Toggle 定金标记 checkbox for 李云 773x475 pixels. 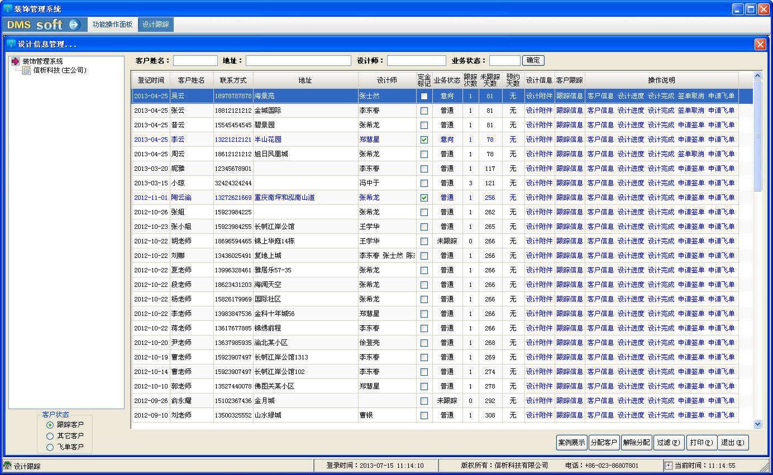(424, 140)
